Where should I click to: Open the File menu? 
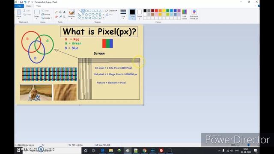pos(19,6)
